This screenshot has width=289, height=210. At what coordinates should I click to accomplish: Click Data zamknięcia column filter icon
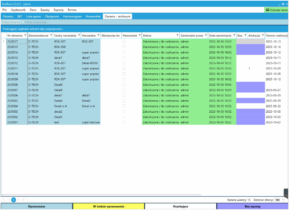[x=234, y=36]
